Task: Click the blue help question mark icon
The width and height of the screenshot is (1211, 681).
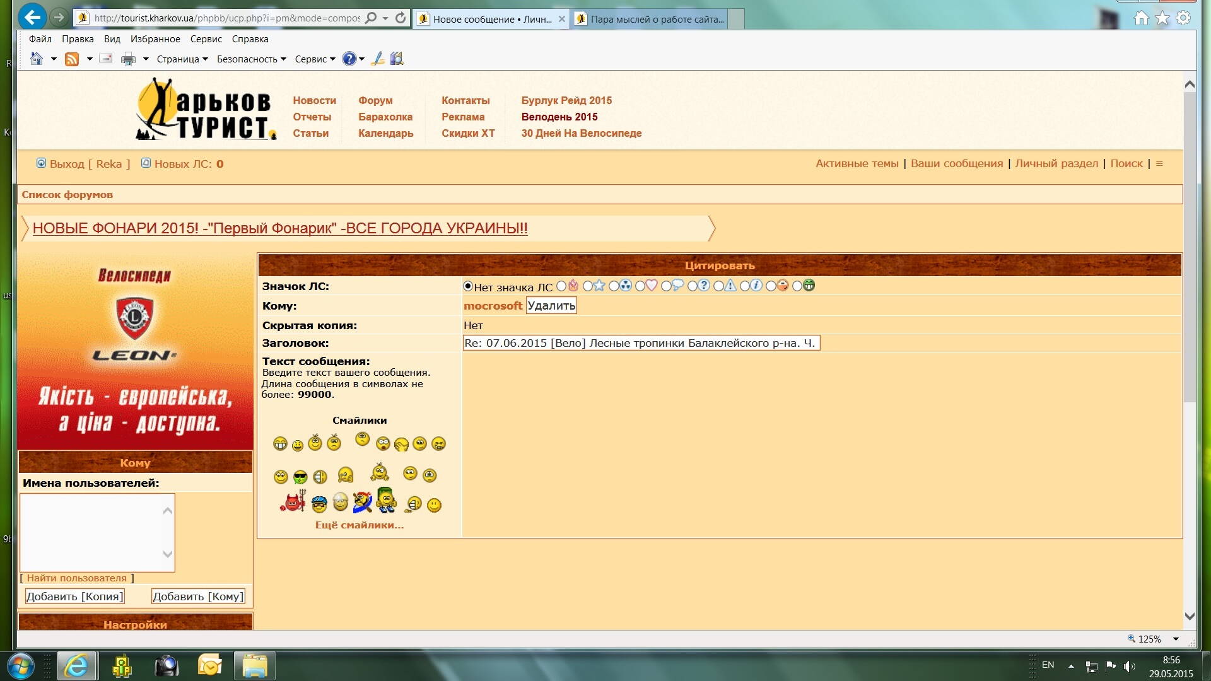Action: tap(349, 59)
